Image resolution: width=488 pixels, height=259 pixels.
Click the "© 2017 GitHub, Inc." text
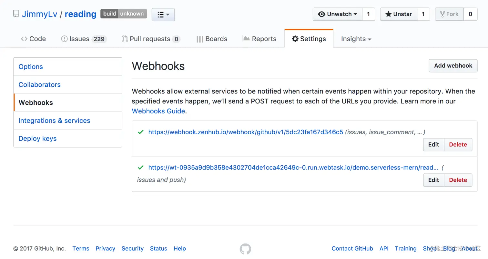(x=39, y=249)
